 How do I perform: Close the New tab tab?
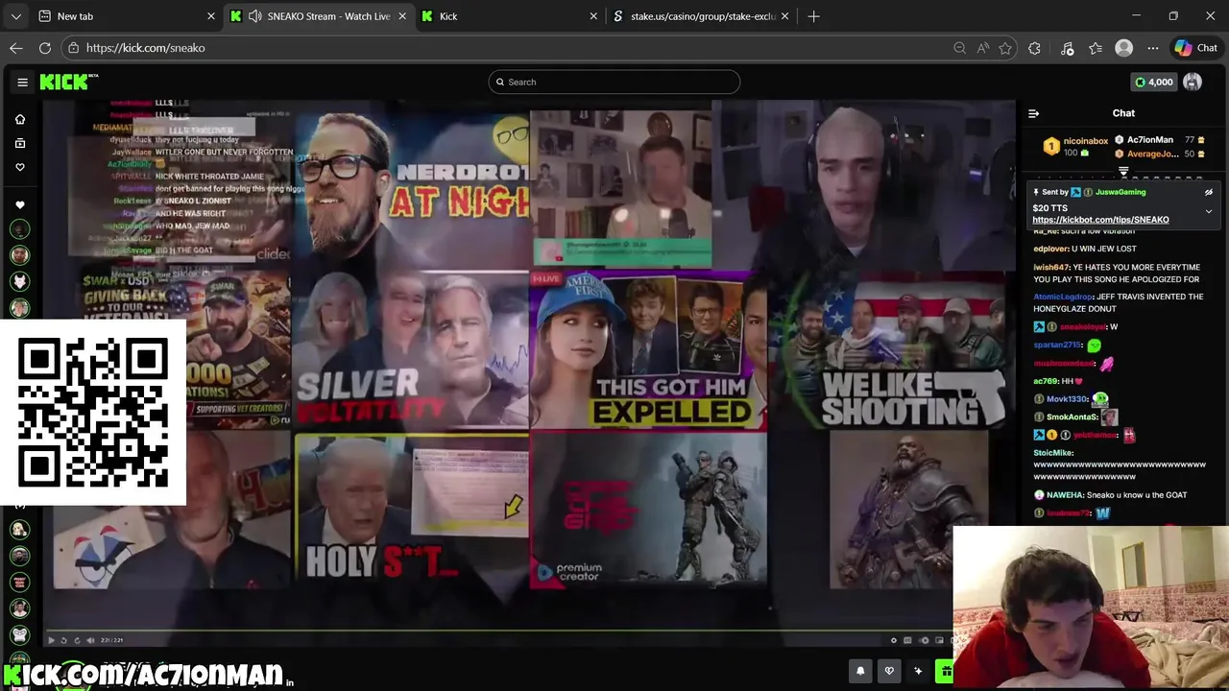pyautogui.click(x=211, y=16)
